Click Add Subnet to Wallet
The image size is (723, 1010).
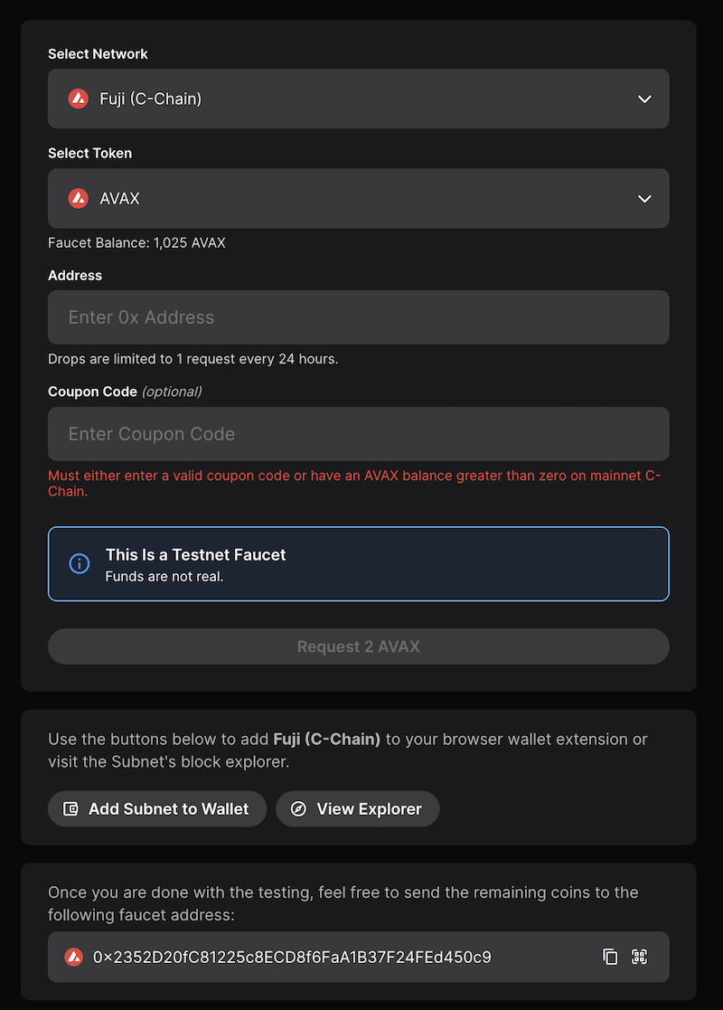click(x=156, y=808)
